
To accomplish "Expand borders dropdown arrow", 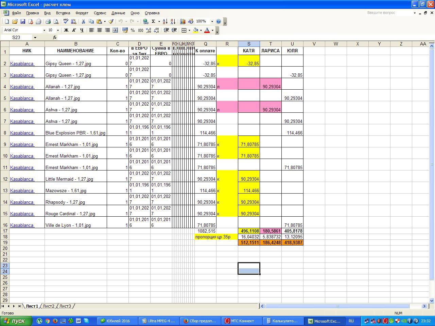I will (189, 30).
